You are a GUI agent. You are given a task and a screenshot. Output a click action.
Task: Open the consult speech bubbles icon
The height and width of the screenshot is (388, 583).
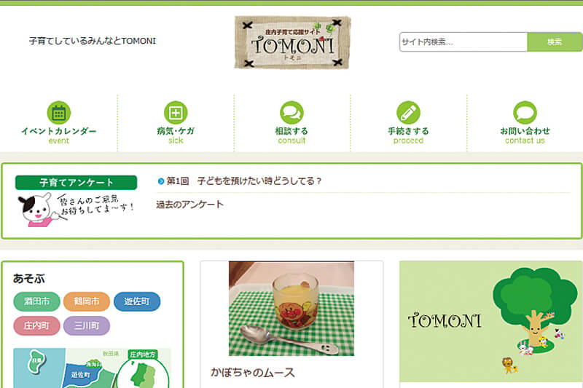coord(291,113)
